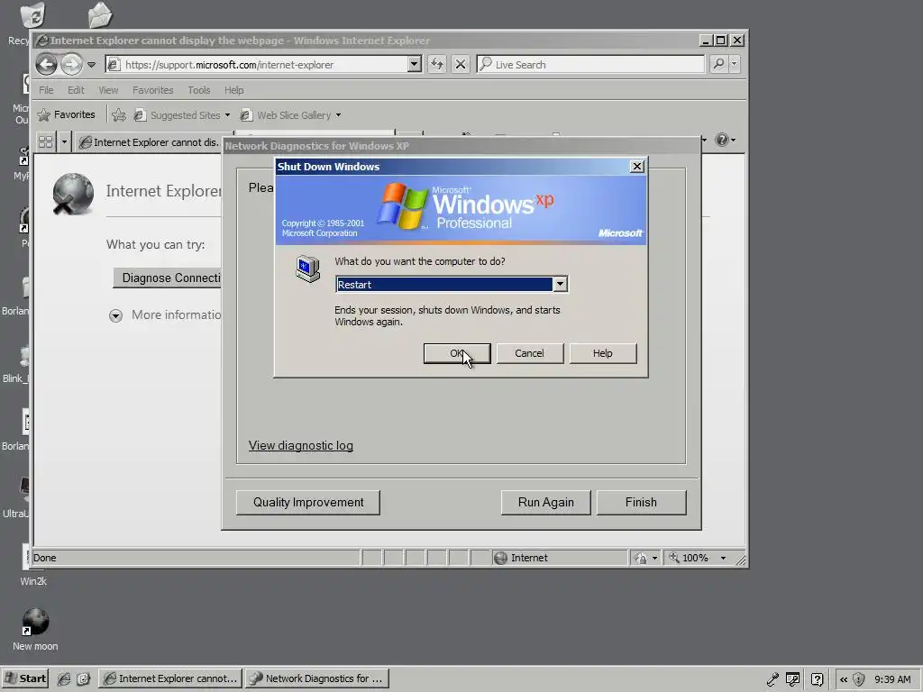This screenshot has height=692, width=923.
Task: Click Finish in Network Diagnostics window
Action: point(641,503)
